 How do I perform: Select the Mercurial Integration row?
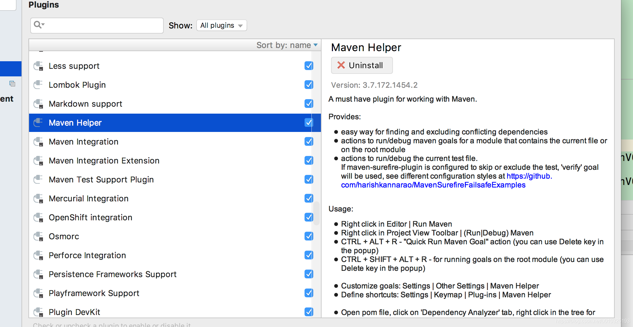tap(175, 199)
